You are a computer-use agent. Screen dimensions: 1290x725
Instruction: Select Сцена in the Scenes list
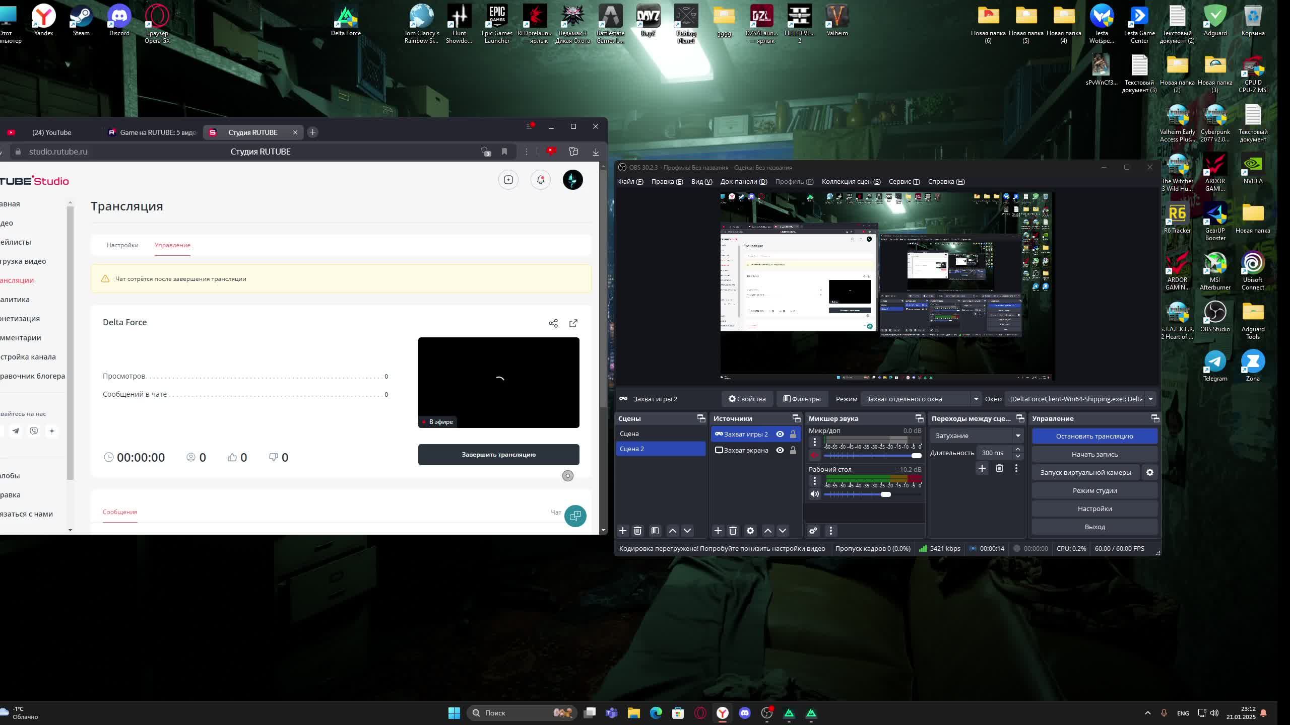tap(661, 433)
